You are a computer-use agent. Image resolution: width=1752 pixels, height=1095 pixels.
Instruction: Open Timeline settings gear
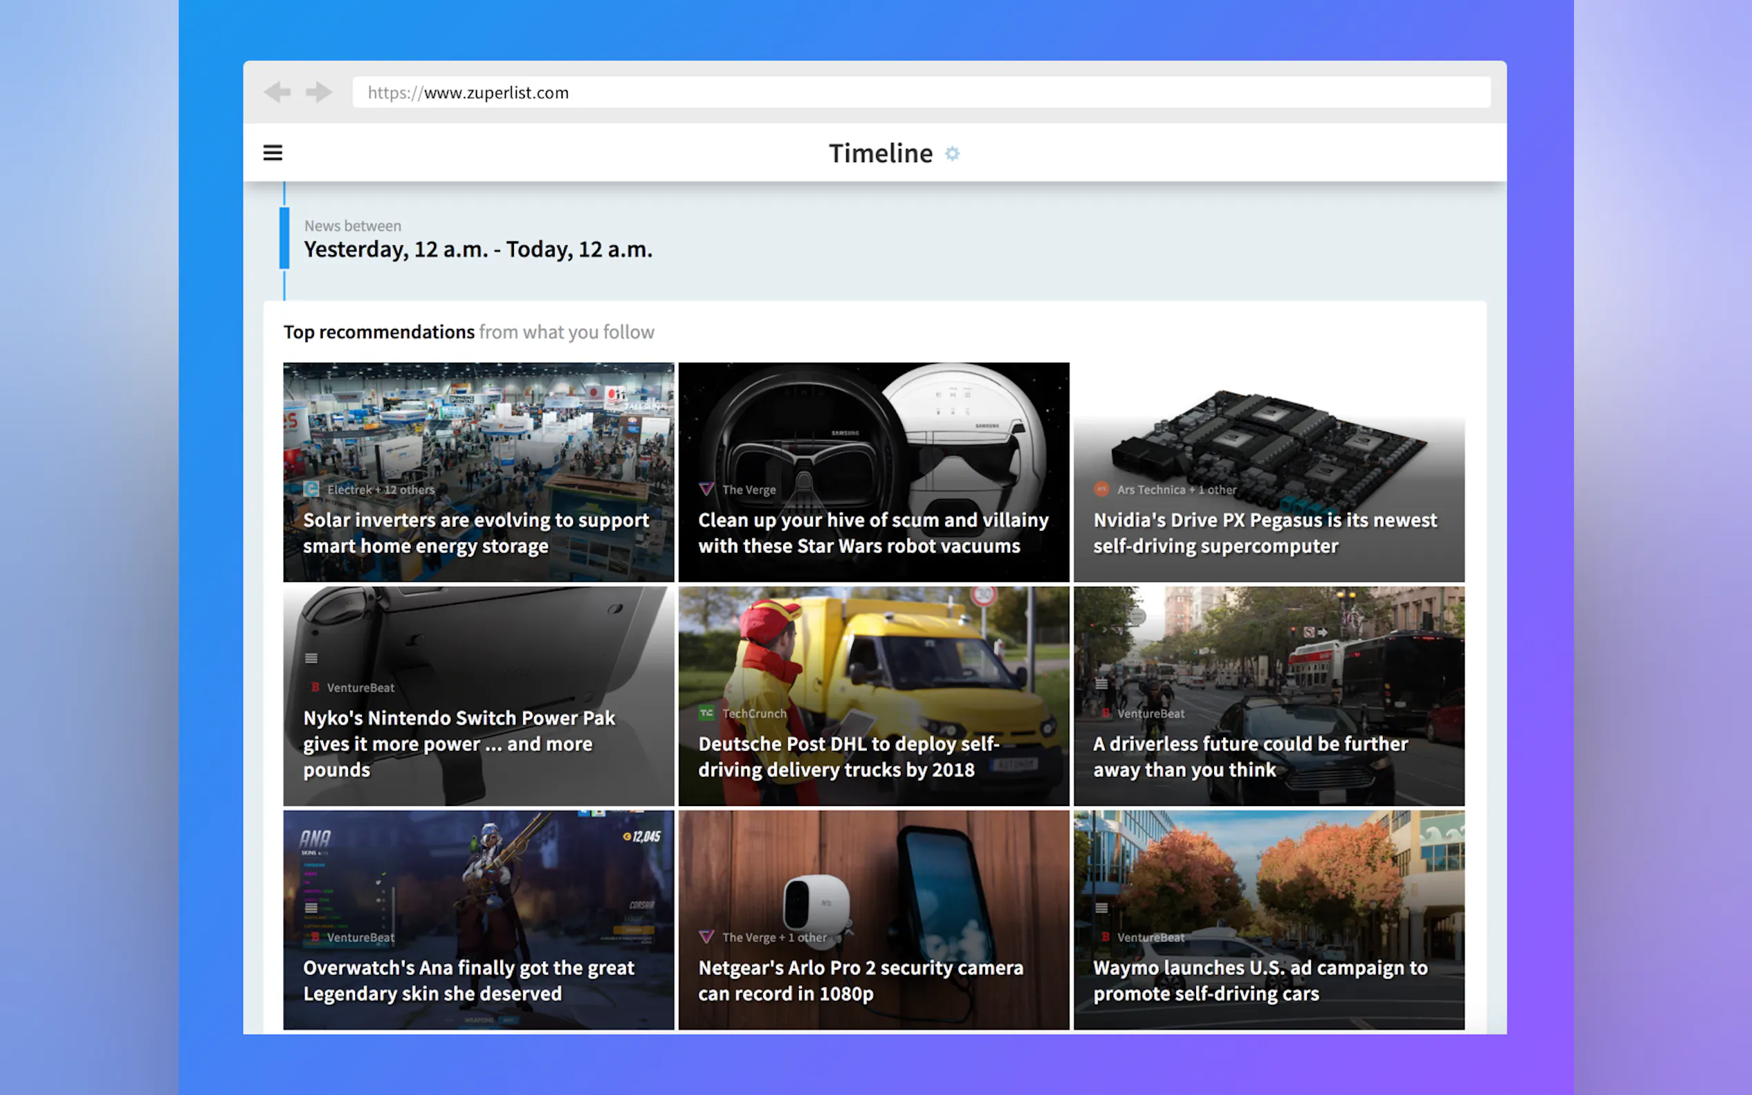[x=953, y=154]
